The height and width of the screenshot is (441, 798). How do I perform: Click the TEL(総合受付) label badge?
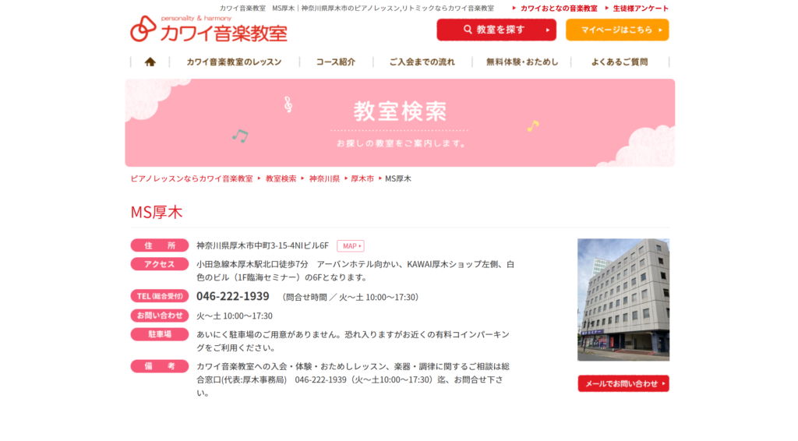click(x=159, y=296)
